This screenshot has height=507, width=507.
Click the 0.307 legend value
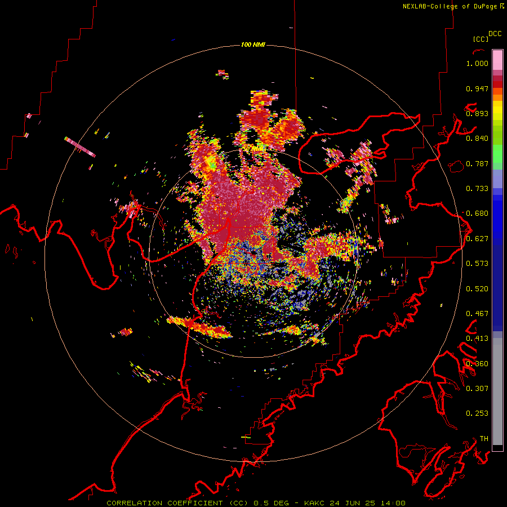coord(477,389)
